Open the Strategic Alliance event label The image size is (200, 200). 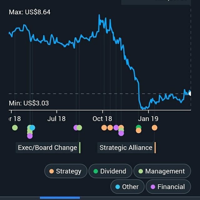[x=126, y=147]
